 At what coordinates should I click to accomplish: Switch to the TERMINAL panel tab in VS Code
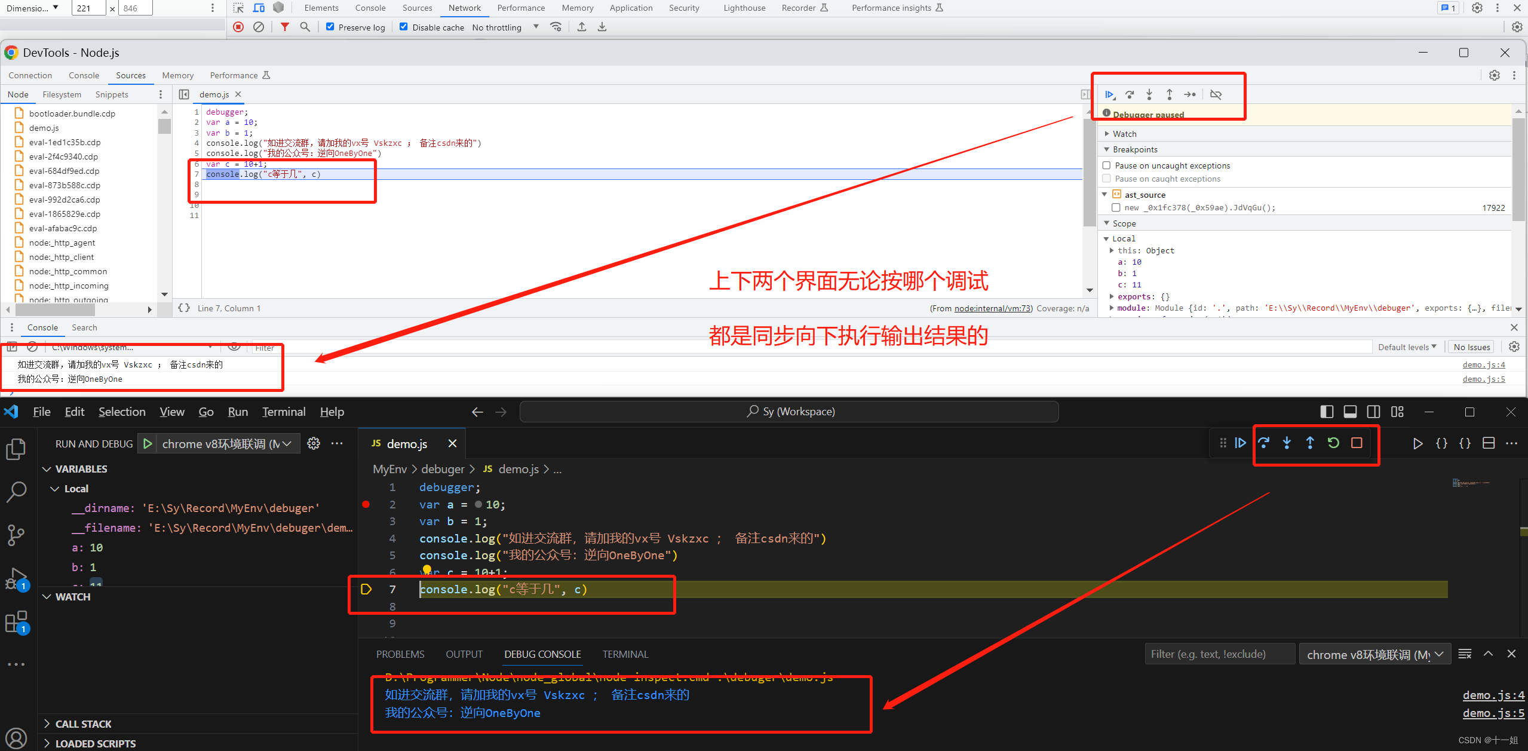[x=625, y=654]
